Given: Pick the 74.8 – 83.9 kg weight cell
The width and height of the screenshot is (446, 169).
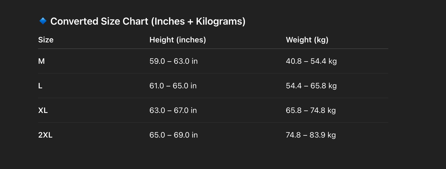Looking at the screenshot, I should click(311, 135).
